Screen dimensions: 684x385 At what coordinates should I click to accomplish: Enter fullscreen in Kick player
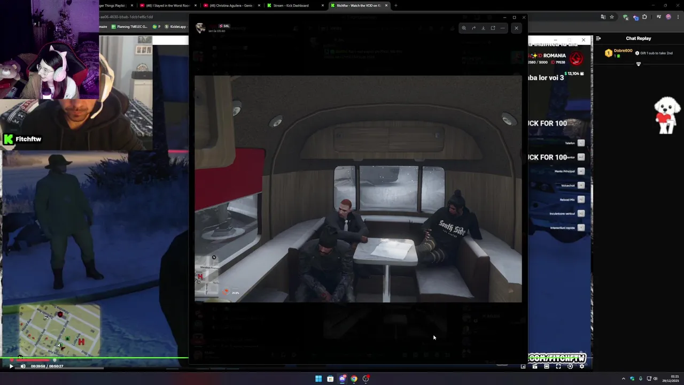pos(558,366)
